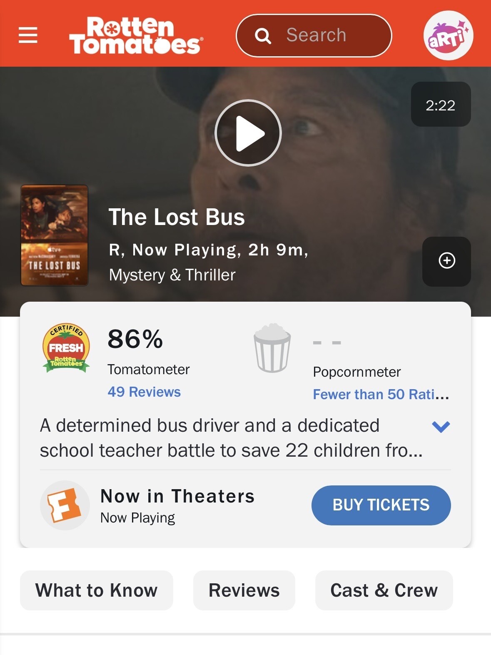Screen dimensions: 491x655
Task: Tap the Popcornmeter bucket icon
Action: (272, 347)
